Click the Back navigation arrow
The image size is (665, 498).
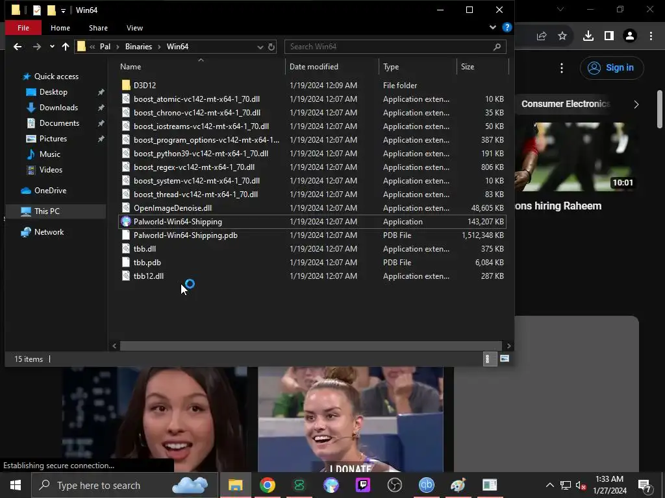coord(18,47)
